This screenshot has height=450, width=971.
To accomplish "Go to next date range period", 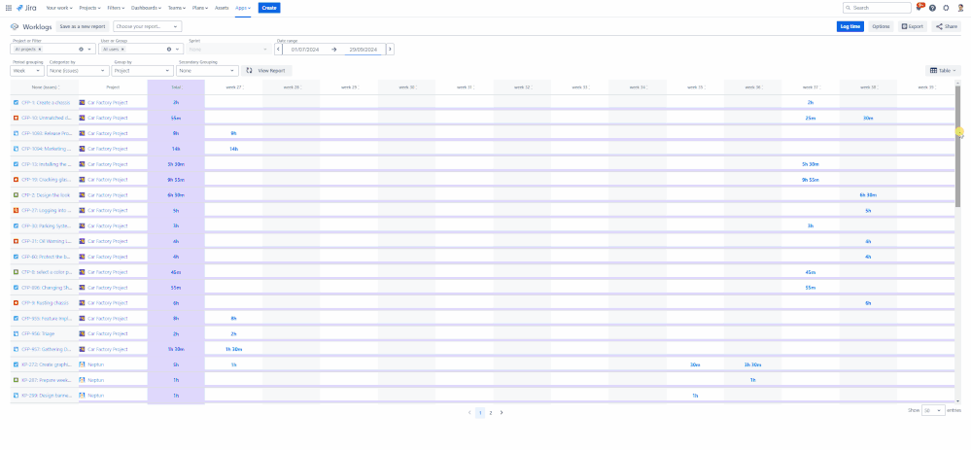I will click(x=390, y=49).
